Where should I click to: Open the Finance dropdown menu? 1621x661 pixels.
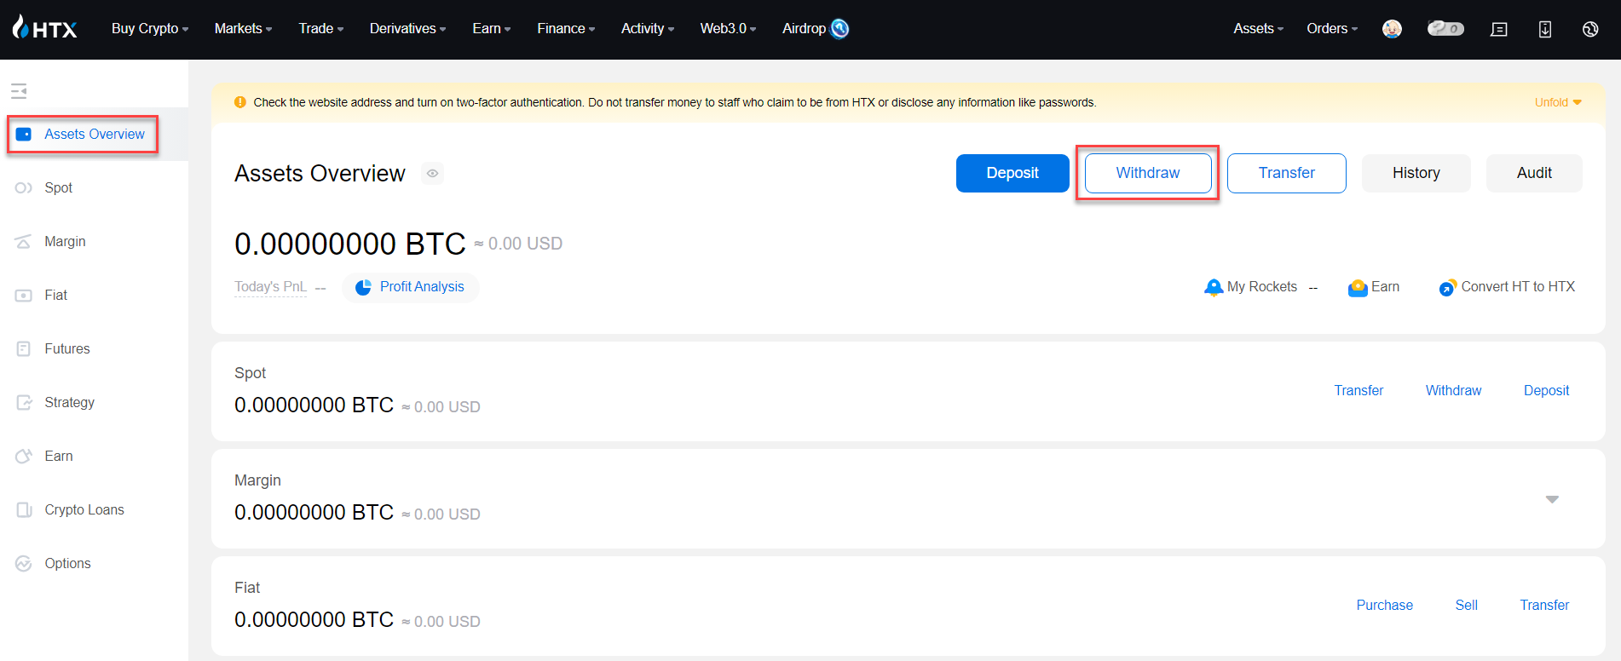tap(566, 29)
